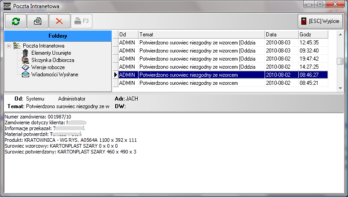
Task: Click the Foldery panel header
Action: pos(57,35)
